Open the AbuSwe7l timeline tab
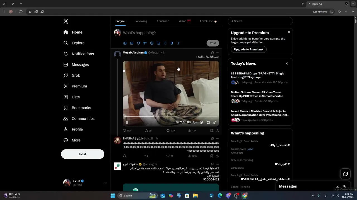Viewport: 357px width, 200px height. point(163,21)
